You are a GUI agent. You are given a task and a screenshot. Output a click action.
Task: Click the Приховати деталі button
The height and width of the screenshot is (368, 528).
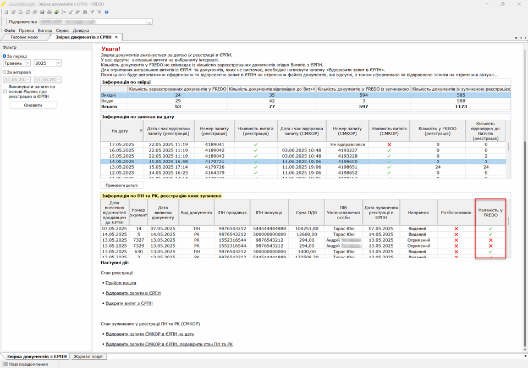[122, 185]
